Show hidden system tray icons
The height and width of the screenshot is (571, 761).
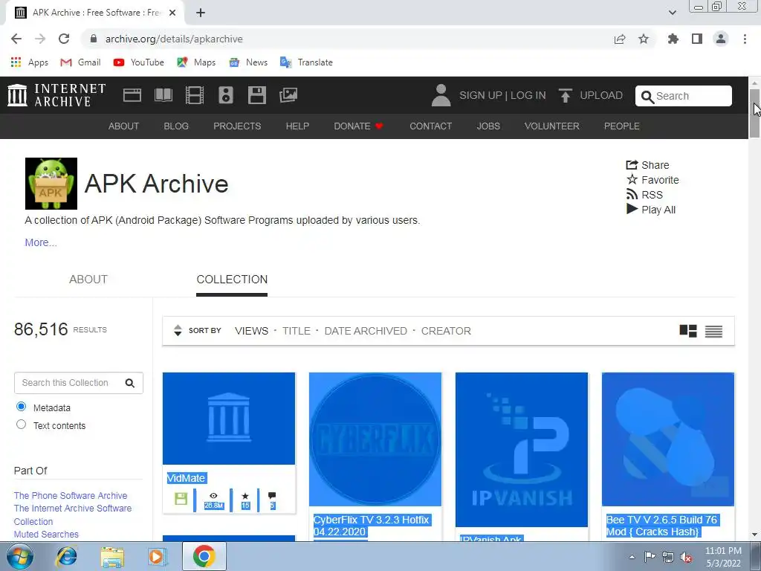[632, 557]
